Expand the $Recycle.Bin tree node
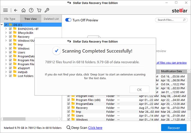 (x=6, y=33)
